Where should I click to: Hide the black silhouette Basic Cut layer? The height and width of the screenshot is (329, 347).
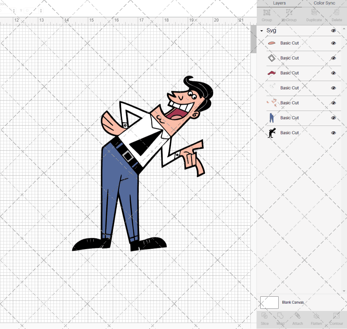[x=333, y=133]
